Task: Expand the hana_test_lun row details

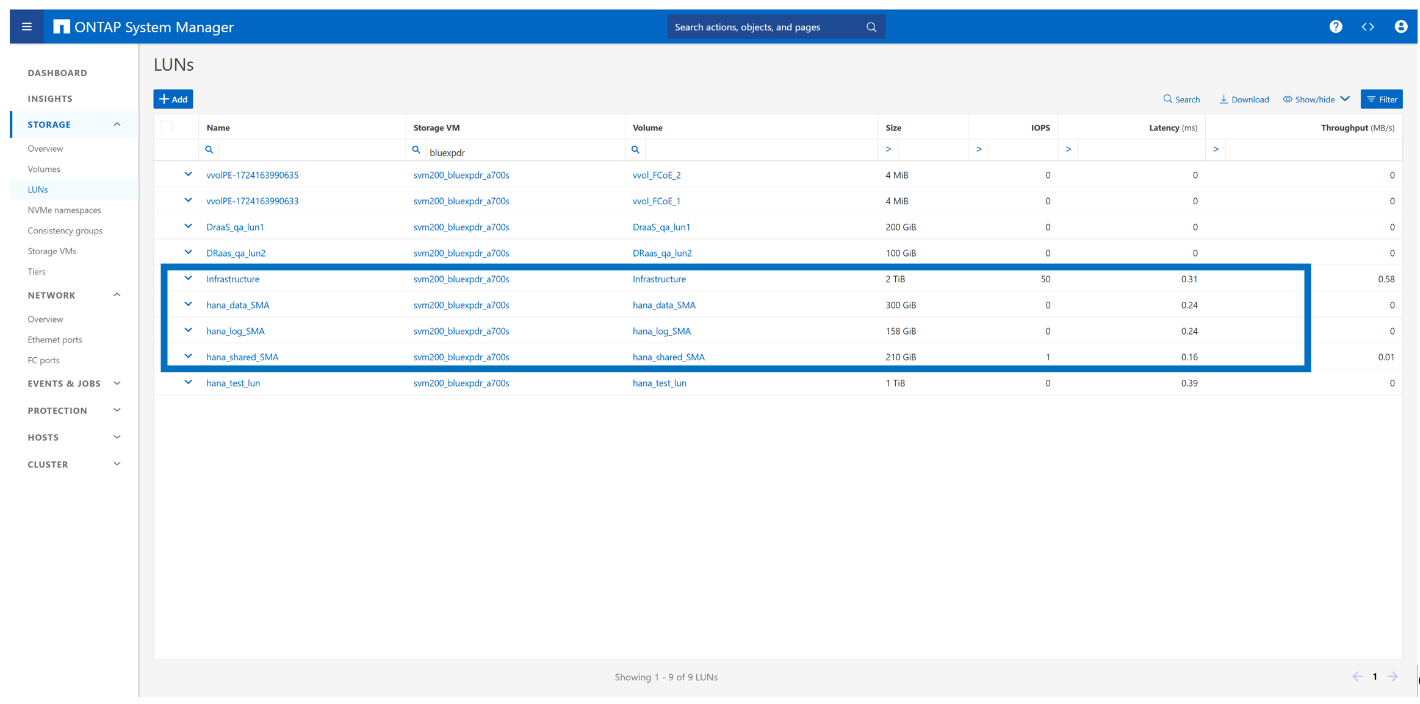Action: point(188,383)
